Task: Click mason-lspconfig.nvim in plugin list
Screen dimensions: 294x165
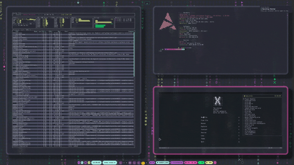Action: (252, 117)
